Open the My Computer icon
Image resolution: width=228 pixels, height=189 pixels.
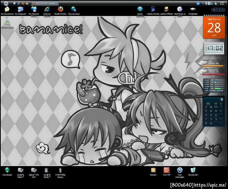[x=21, y=9]
